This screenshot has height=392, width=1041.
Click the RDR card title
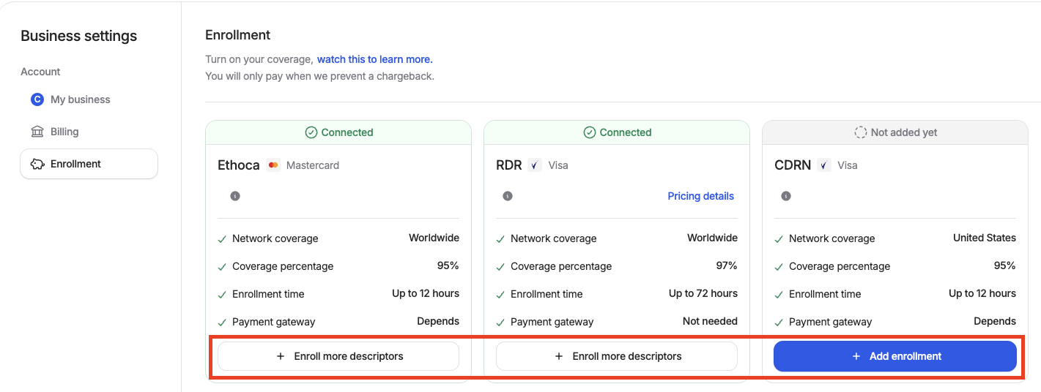click(x=509, y=165)
